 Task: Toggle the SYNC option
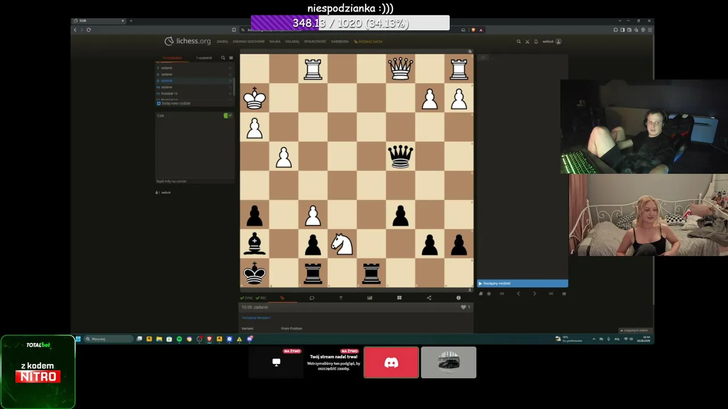tap(246, 298)
